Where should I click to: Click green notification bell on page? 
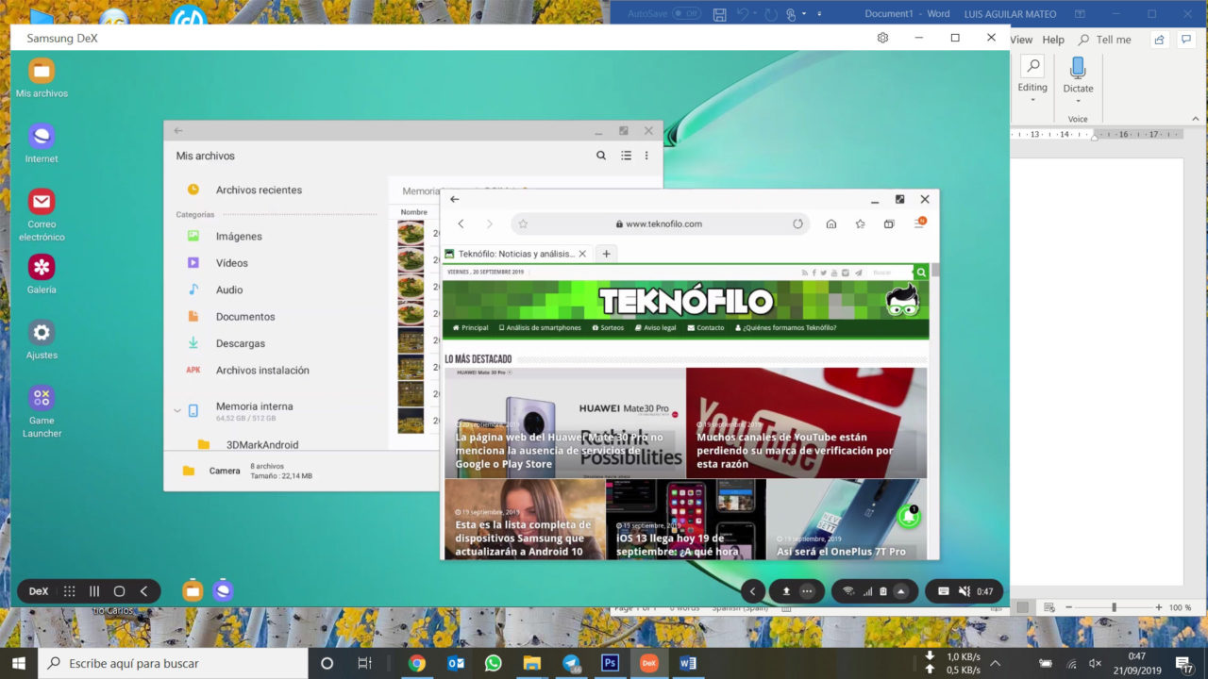908,516
